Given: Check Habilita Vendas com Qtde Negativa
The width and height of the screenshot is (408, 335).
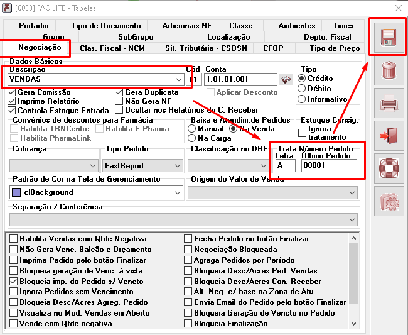Looking at the screenshot, I should [13, 239].
